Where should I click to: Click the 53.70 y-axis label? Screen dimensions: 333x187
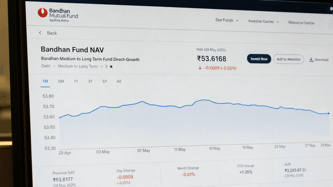[49, 107]
